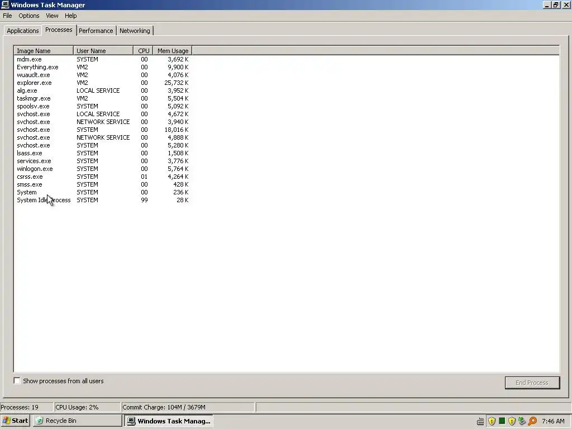Click LOCAL SERVICE user of alg.exe

coord(98,90)
